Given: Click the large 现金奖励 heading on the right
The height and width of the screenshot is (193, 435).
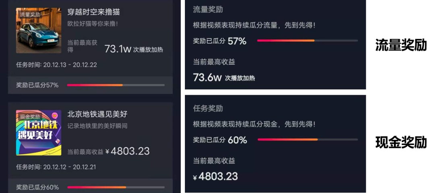Looking at the screenshot, I should (401, 143).
